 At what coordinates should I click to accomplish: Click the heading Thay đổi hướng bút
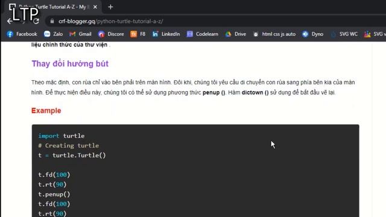click(x=70, y=64)
